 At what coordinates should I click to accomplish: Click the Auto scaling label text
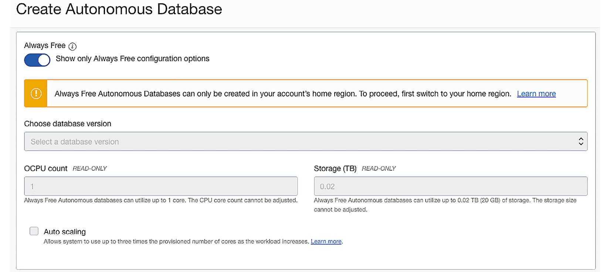[65, 232]
